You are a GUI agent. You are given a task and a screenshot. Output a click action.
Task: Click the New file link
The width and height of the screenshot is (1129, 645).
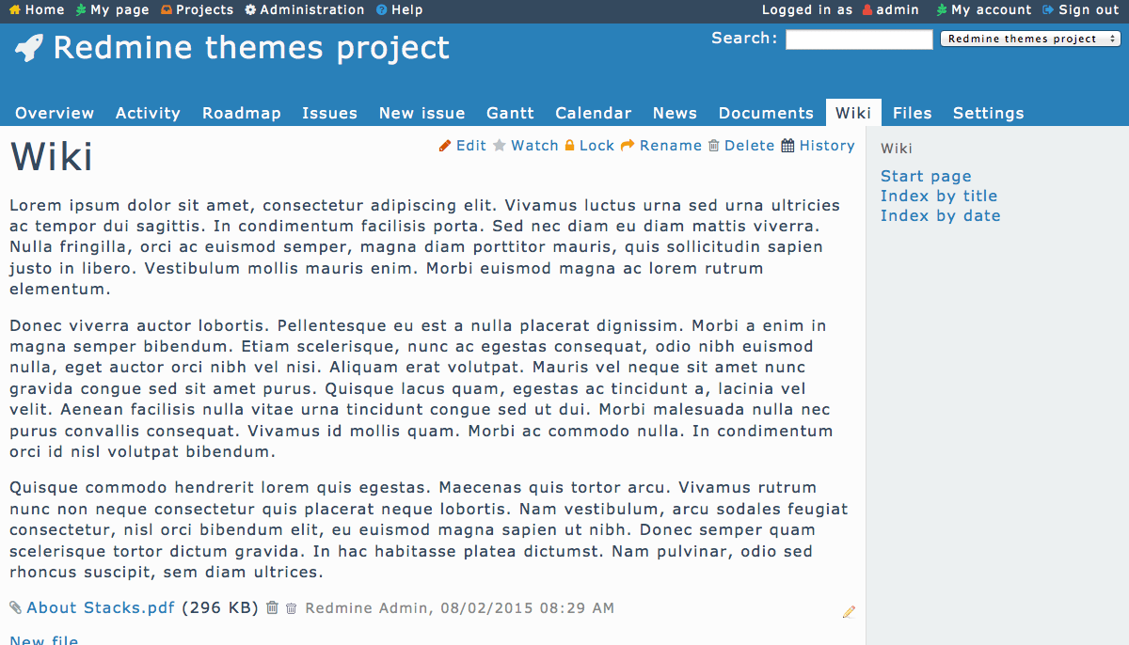tap(44, 640)
